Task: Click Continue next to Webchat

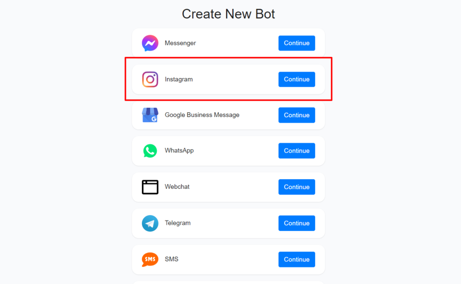Action: pyautogui.click(x=297, y=187)
